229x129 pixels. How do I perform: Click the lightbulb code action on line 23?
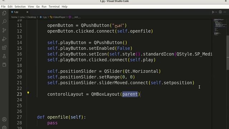pyautogui.click(x=28, y=93)
